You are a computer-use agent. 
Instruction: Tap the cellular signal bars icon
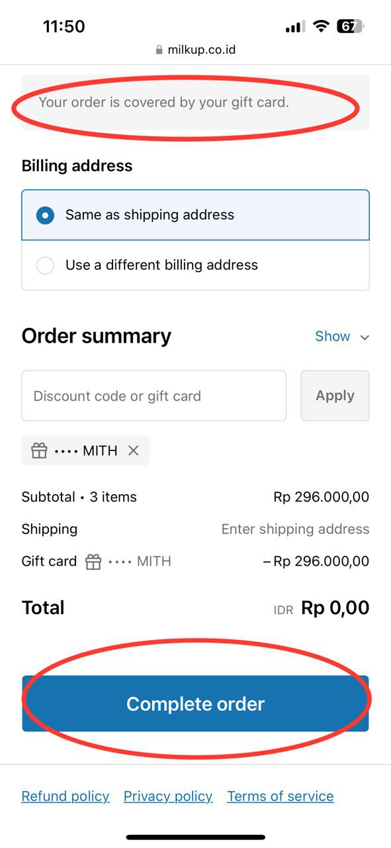(x=295, y=27)
